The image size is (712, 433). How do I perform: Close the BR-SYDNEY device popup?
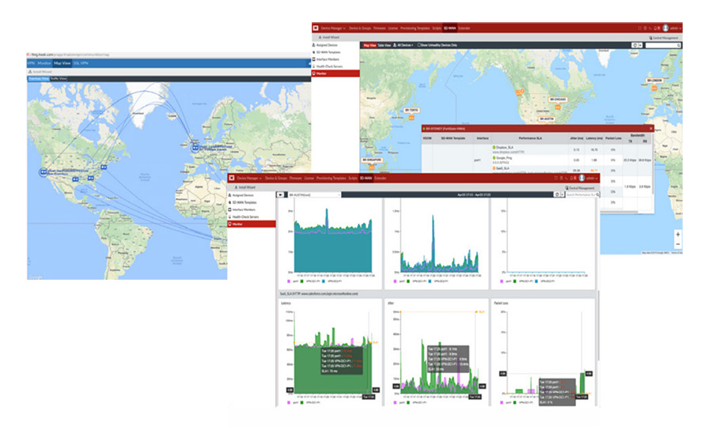651,127
